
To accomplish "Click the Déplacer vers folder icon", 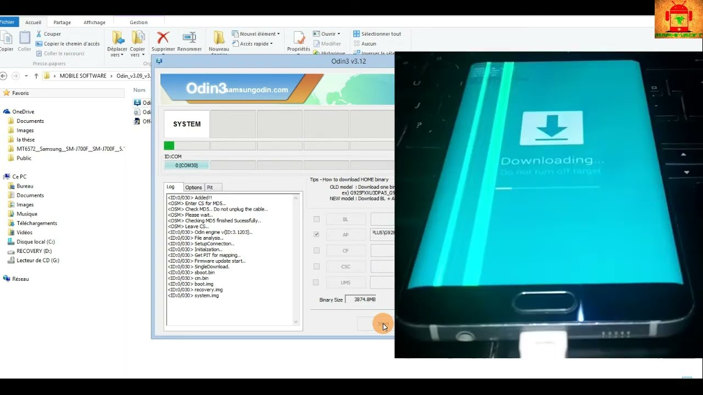I will (x=118, y=37).
